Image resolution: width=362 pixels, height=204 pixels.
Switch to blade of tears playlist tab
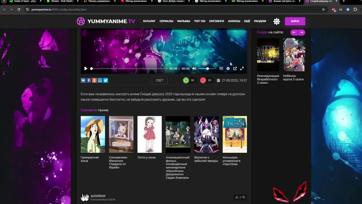[25, 1]
